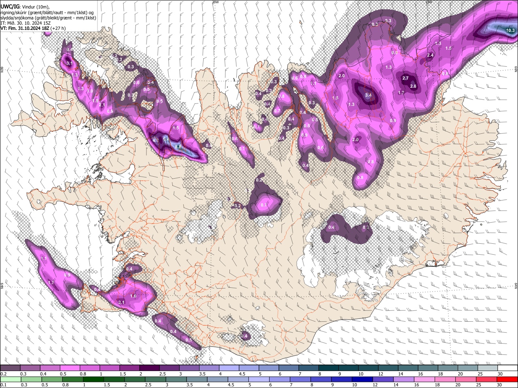Click the bold UWC/IG title text
518x388 pixels.
(10, 7)
